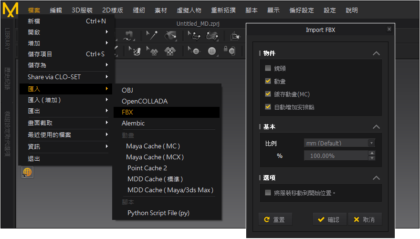Select the round button tool icon
The image size is (420, 239).
point(212,51)
